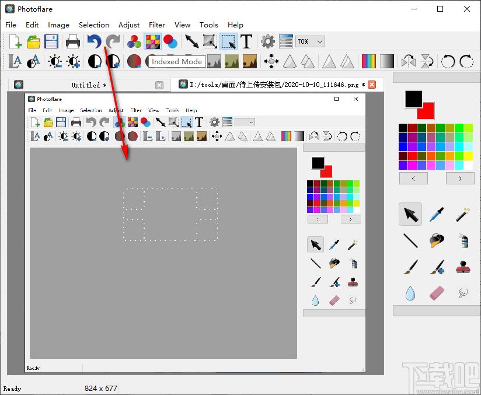Click the brightness decrease sun icon
Screen dimensions: 481x395
pos(55,61)
